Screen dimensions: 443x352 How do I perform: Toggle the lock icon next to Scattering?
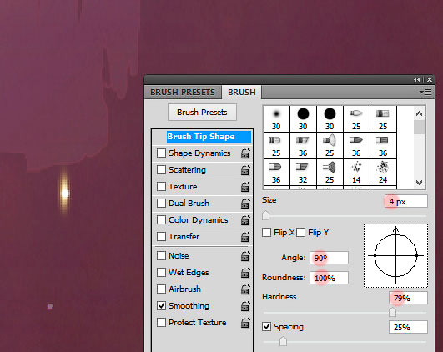pyautogui.click(x=245, y=170)
